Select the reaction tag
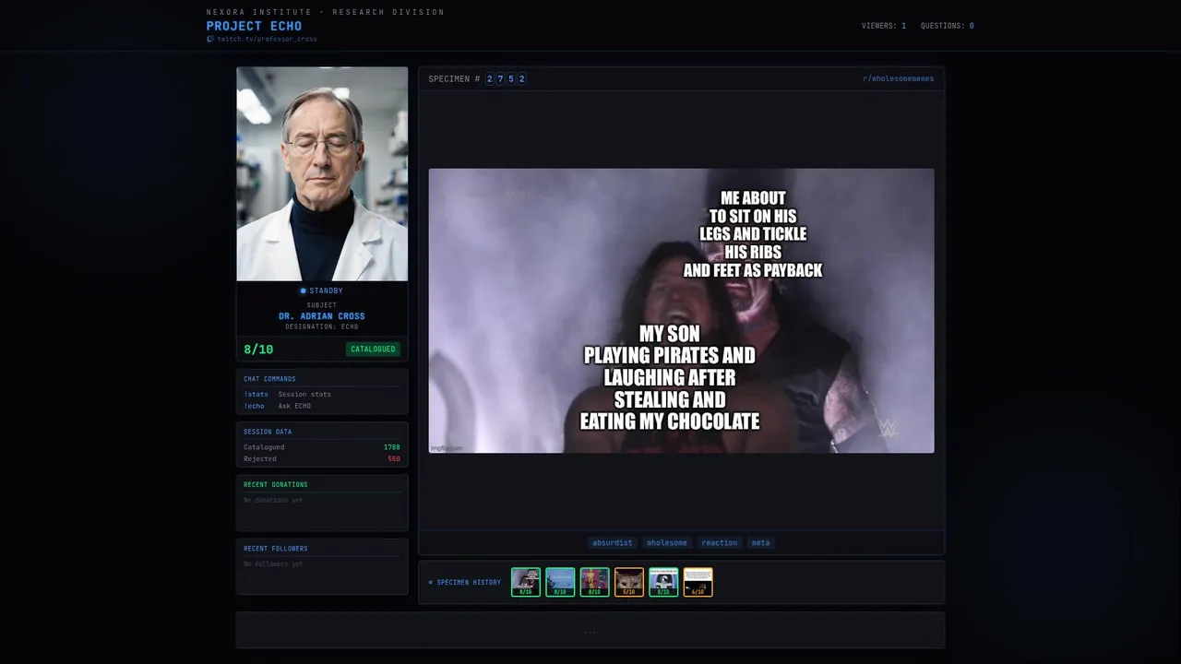 point(720,542)
